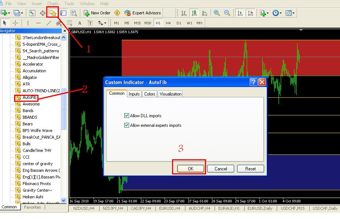Open the periodicity clock dropdown

(277, 13)
